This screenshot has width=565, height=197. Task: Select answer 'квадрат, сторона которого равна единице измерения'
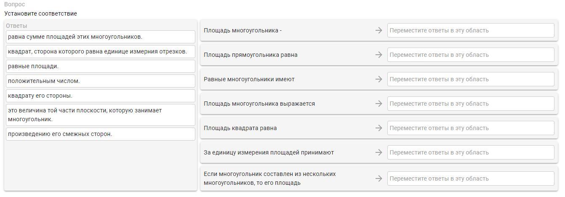pos(101,51)
